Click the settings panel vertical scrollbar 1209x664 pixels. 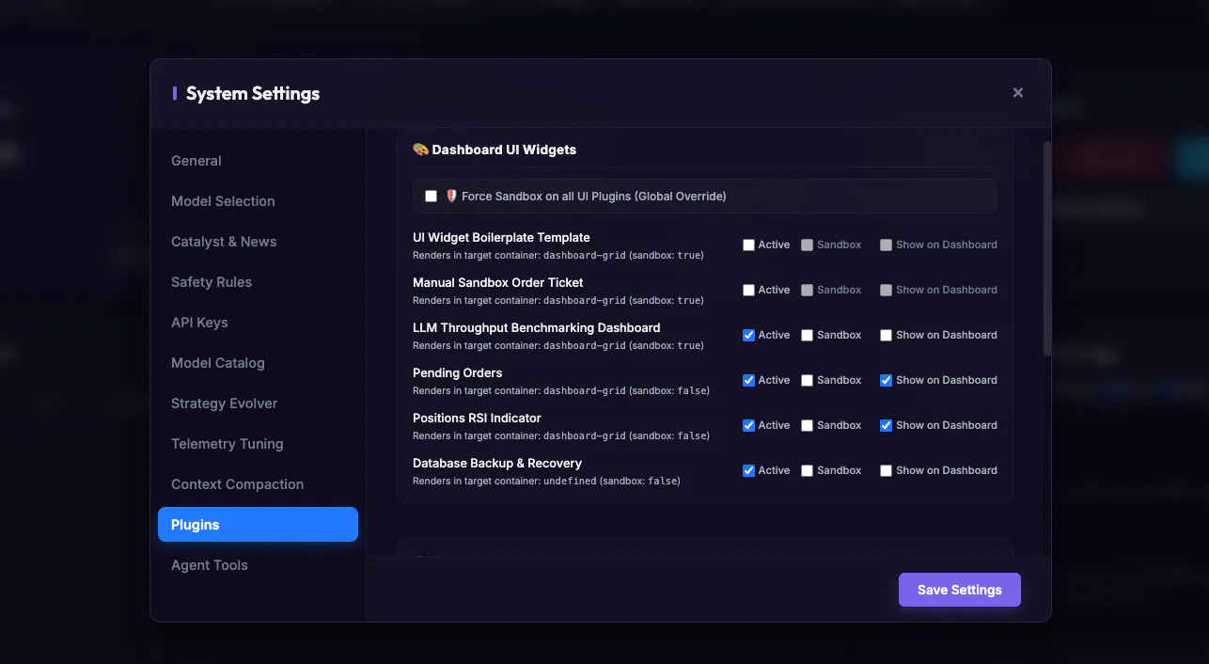(x=1047, y=248)
